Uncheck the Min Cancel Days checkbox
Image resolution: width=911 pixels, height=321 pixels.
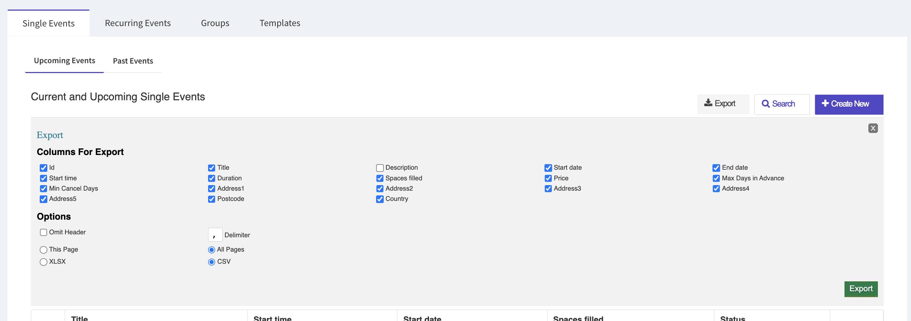(43, 188)
